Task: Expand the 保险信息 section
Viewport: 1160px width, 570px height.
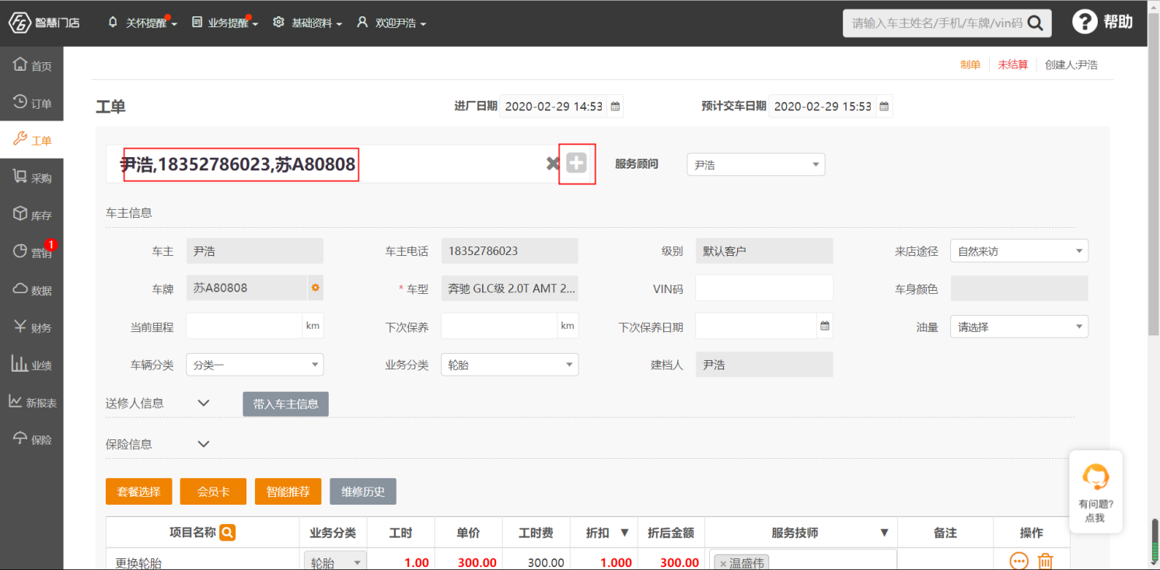Action: 204,444
